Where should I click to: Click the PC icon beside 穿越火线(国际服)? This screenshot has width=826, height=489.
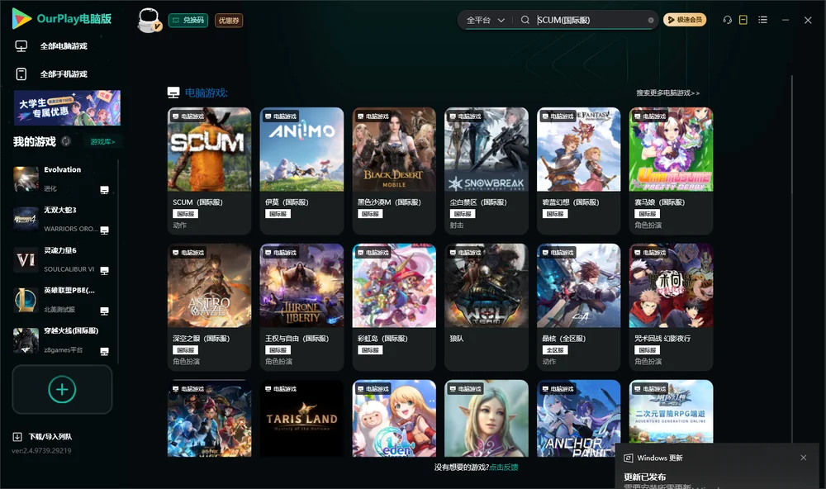pyautogui.click(x=104, y=351)
